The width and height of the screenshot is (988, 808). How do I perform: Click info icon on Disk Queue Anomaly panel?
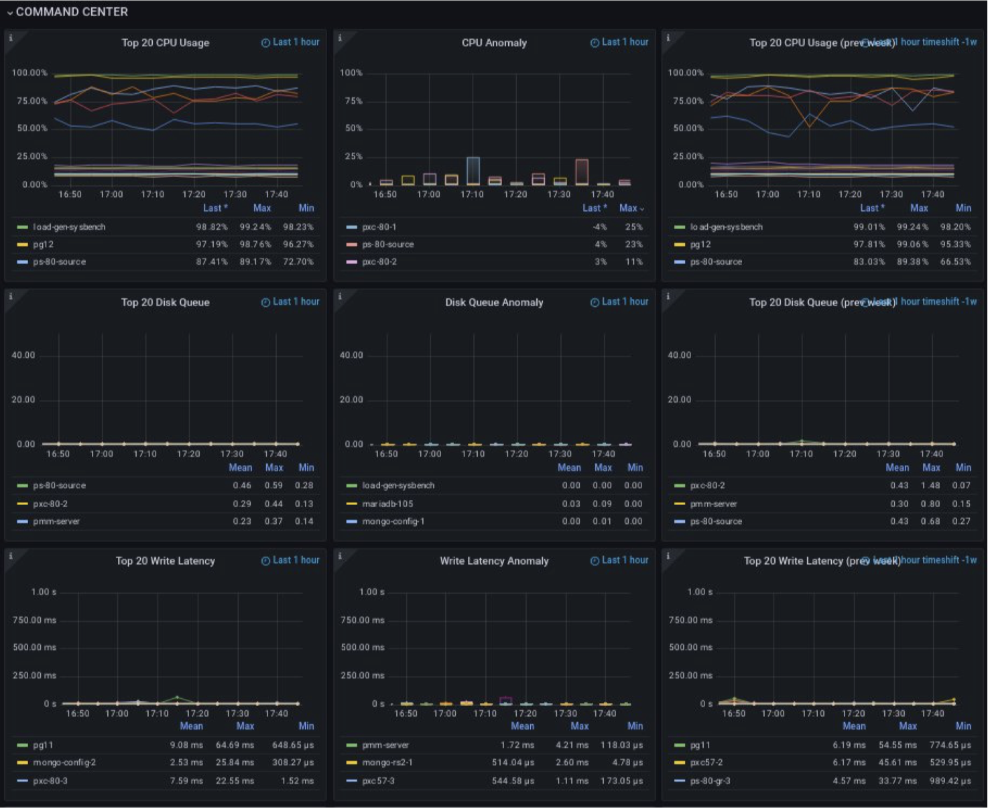point(340,297)
